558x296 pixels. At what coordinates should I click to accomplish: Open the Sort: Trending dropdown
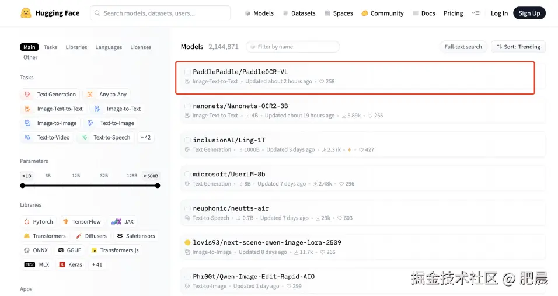pos(518,47)
